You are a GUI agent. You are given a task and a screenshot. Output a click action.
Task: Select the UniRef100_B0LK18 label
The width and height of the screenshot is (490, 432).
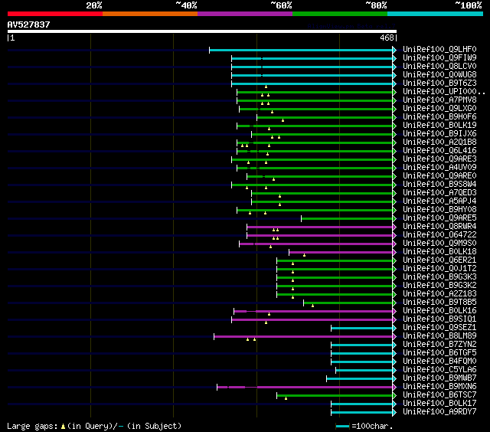point(439,252)
